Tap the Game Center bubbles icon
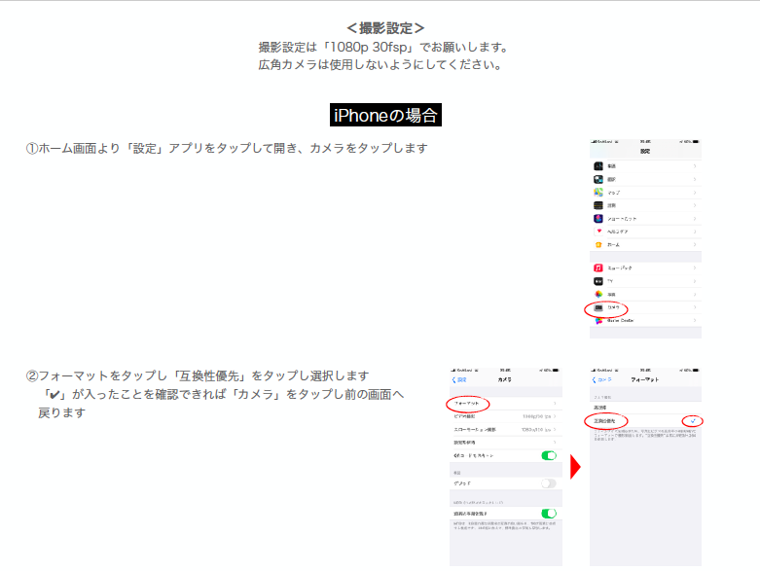760x571 pixels. coord(598,321)
